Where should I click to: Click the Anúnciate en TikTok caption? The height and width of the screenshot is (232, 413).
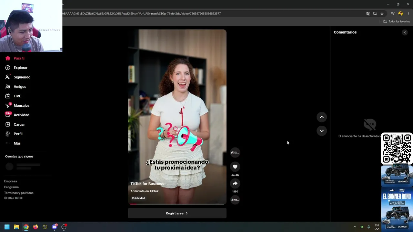pyautogui.click(x=145, y=191)
